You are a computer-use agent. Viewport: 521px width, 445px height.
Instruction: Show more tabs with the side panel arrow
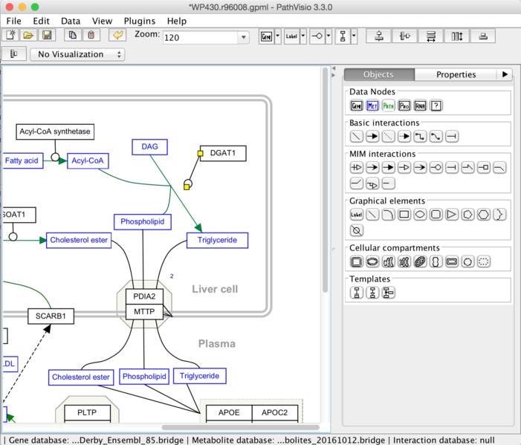click(505, 74)
